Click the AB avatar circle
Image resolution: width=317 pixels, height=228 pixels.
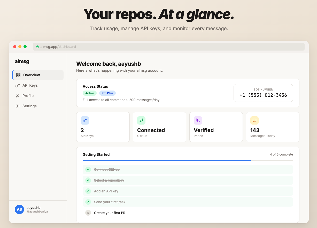click(x=19, y=209)
